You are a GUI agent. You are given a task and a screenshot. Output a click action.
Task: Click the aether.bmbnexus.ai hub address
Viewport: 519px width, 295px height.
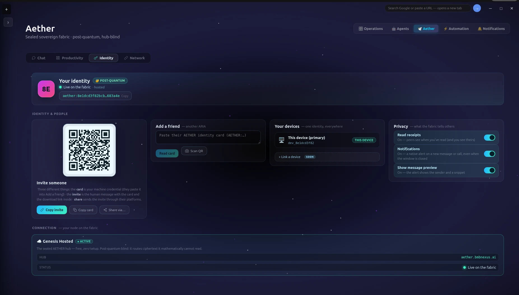(478, 257)
